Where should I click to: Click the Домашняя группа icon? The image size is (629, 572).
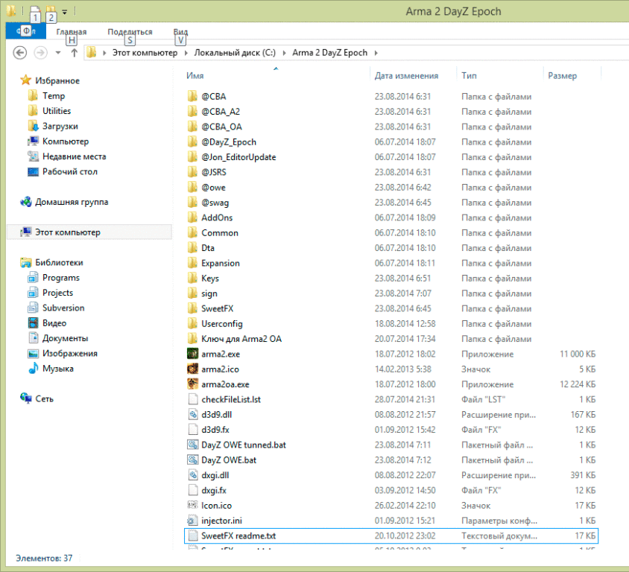pos(25,202)
